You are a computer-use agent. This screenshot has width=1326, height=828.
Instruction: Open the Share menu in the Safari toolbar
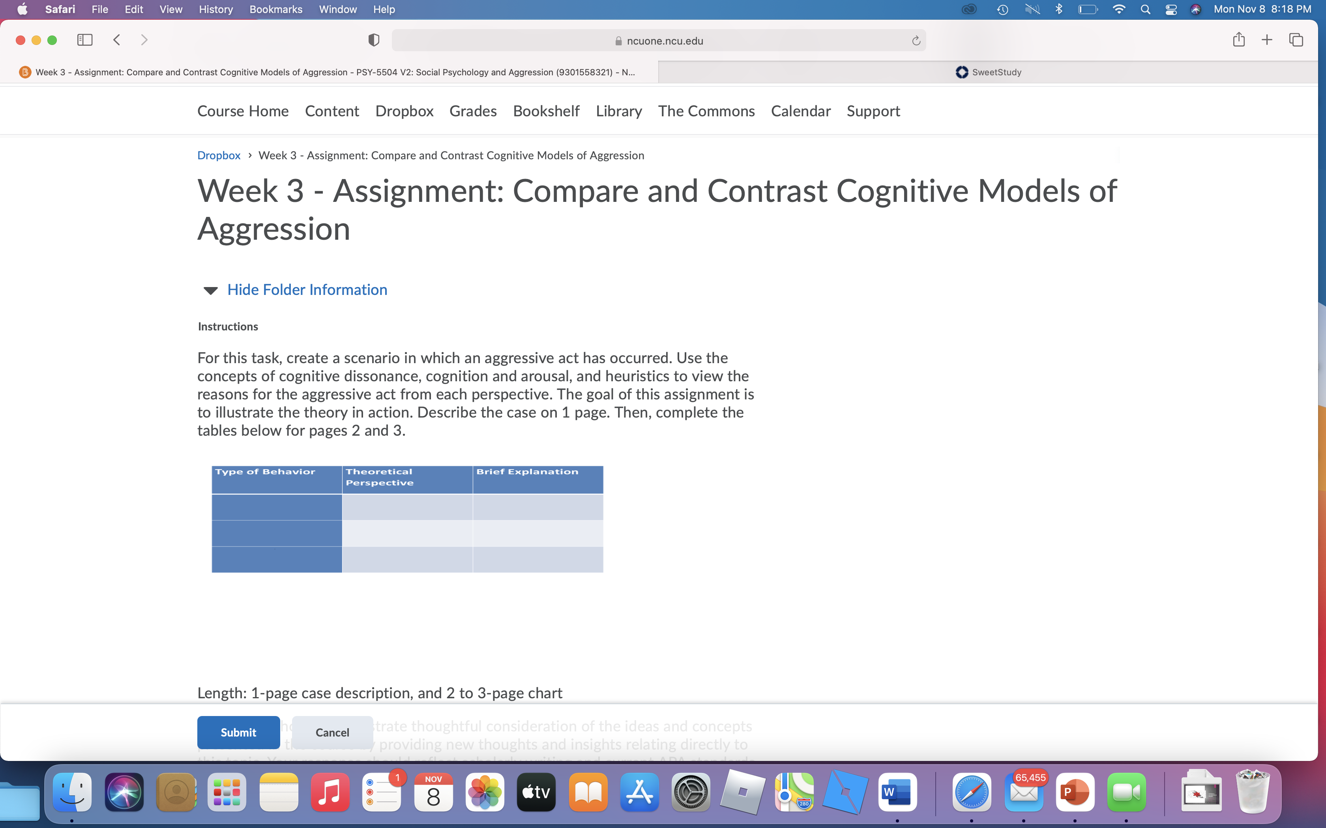click(x=1238, y=39)
